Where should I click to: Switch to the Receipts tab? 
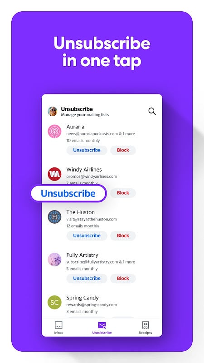pyautogui.click(x=145, y=328)
